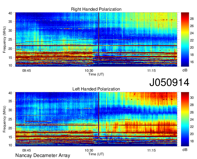Click the "25" frequency tick of Left Handed plot
The image size is (197, 159).
click(10, 119)
